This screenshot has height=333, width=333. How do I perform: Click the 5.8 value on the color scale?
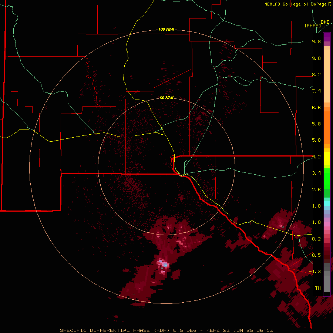[x=316, y=124]
